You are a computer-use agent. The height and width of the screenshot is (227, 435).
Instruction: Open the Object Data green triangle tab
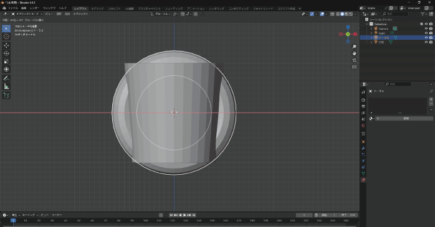363,174
